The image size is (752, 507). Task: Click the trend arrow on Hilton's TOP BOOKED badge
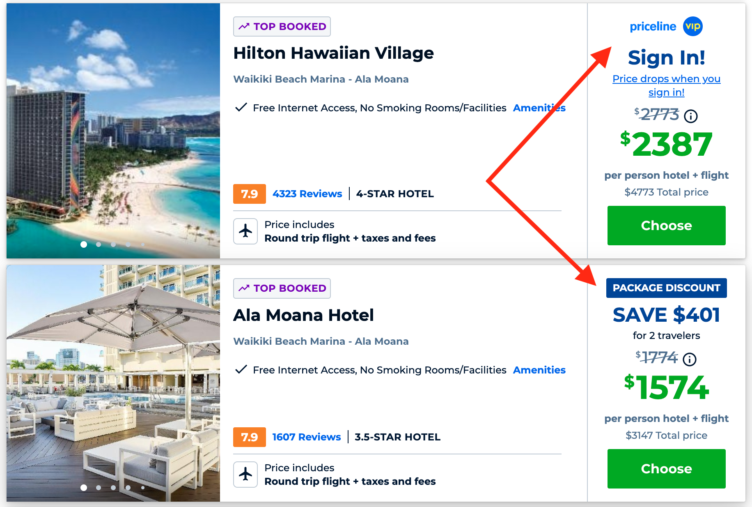click(x=244, y=26)
